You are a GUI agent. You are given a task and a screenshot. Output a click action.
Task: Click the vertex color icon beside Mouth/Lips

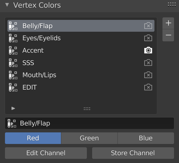(13, 75)
